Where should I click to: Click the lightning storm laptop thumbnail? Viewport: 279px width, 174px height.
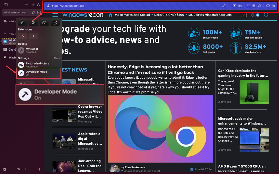(64, 167)
